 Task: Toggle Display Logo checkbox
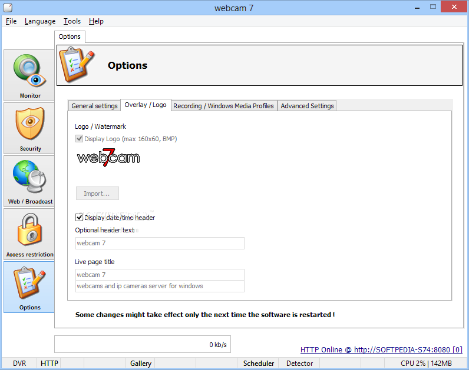(x=79, y=139)
